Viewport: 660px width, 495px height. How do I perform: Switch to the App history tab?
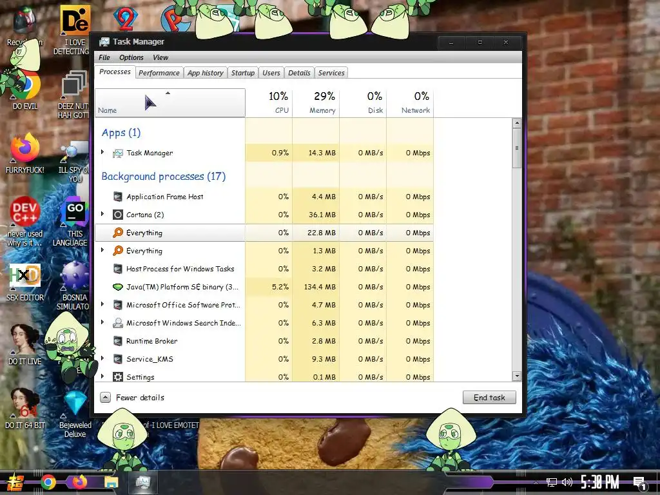(x=206, y=73)
